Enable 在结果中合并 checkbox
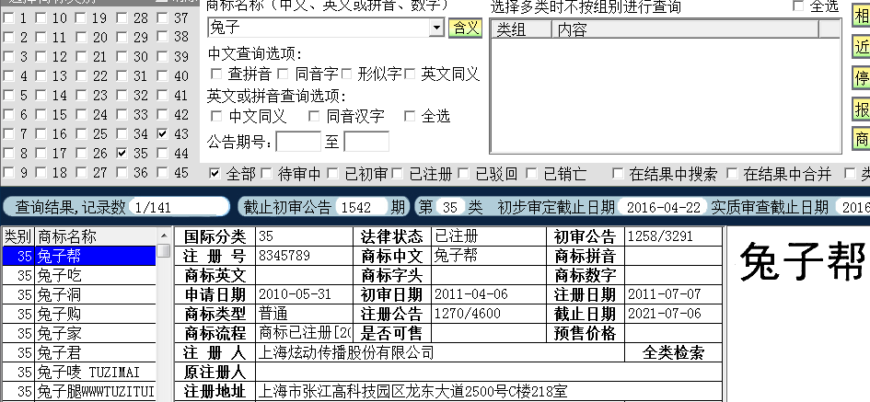The height and width of the screenshot is (402, 870). click(x=733, y=174)
